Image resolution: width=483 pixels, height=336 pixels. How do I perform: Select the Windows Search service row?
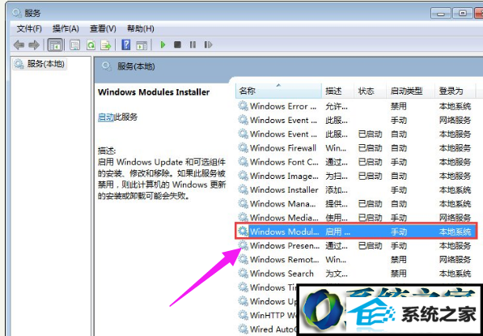tap(356, 274)
